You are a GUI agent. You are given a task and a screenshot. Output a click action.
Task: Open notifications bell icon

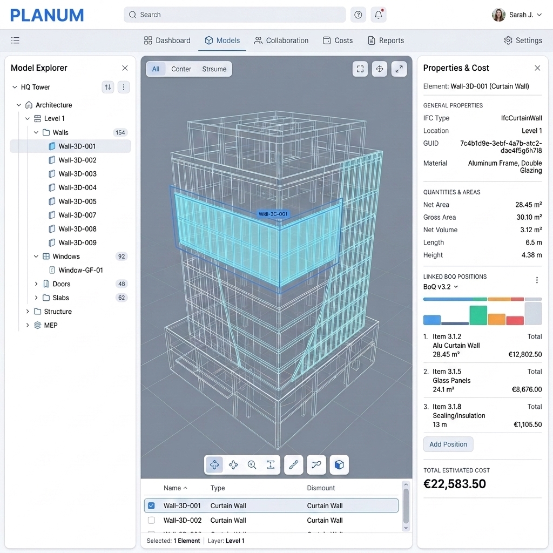tap(379, 15)
